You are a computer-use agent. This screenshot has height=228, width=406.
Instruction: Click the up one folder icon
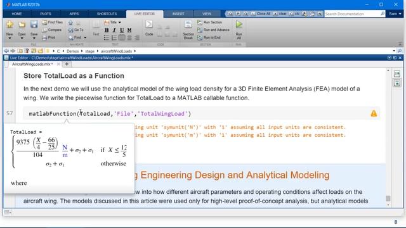20,51
